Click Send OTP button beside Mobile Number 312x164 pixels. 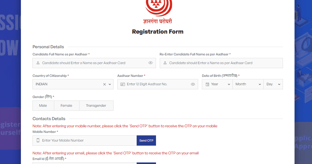click(146, 140)
